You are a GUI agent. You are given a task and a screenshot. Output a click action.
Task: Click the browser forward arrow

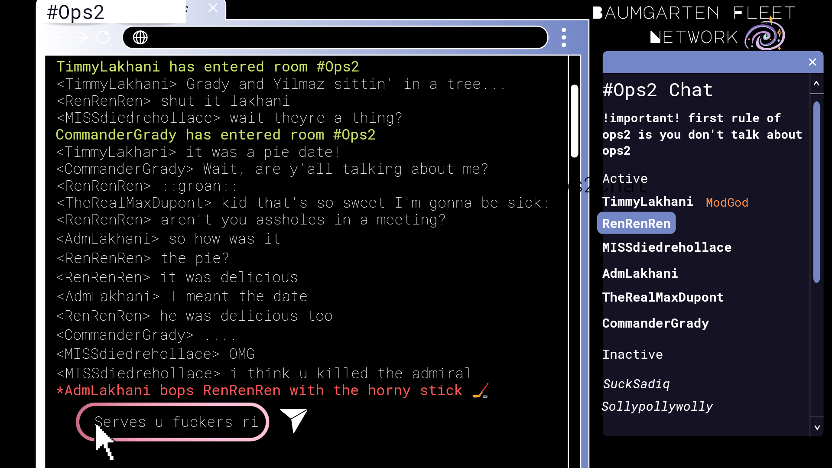pos(81,38)
